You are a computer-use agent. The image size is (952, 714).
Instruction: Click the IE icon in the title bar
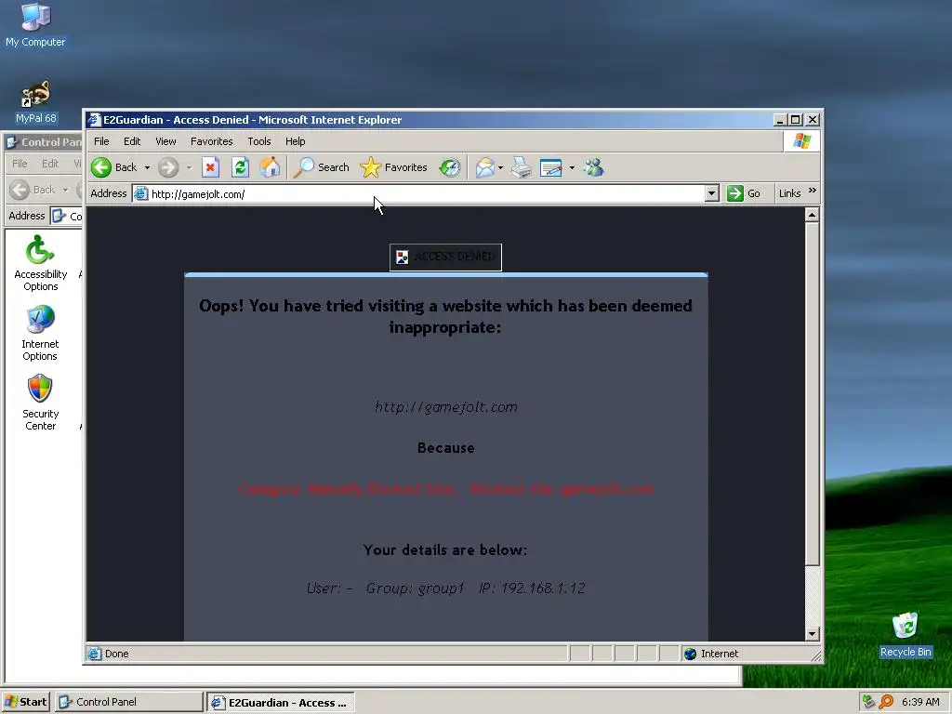tap(94, 120)
